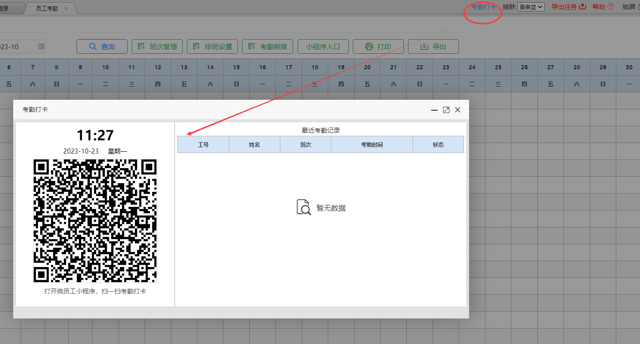Close the 员工考勤 tab
The image size is (640, 344).
pyautogui.click(x=66, y=8)
